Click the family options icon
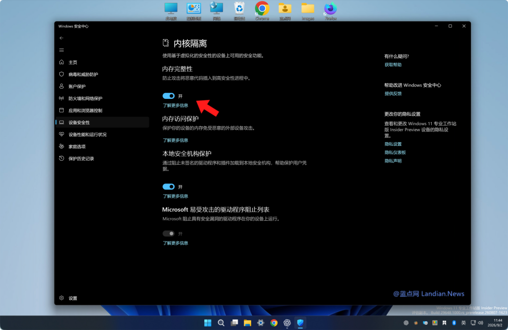508x330 pixels. (x=62, y=146)
